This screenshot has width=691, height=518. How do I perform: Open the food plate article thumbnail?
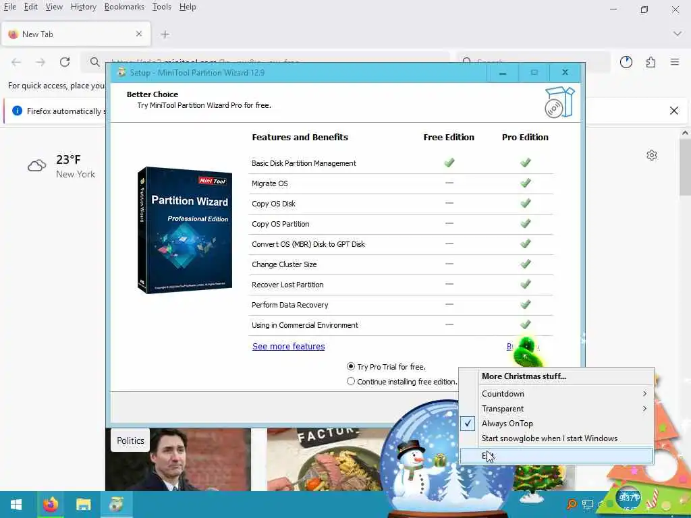tap(326, 460)
